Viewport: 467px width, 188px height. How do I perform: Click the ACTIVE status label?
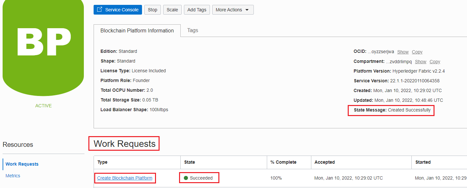click(43, 106)
